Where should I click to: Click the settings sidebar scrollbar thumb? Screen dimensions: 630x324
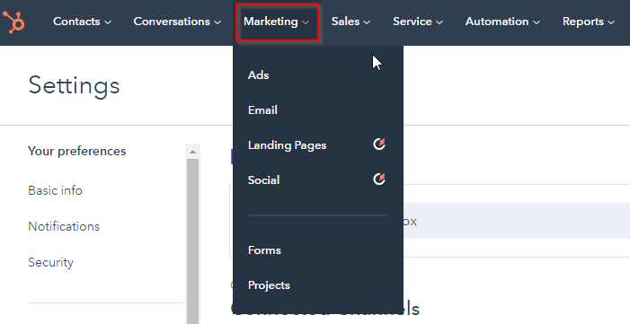[192, 241]
